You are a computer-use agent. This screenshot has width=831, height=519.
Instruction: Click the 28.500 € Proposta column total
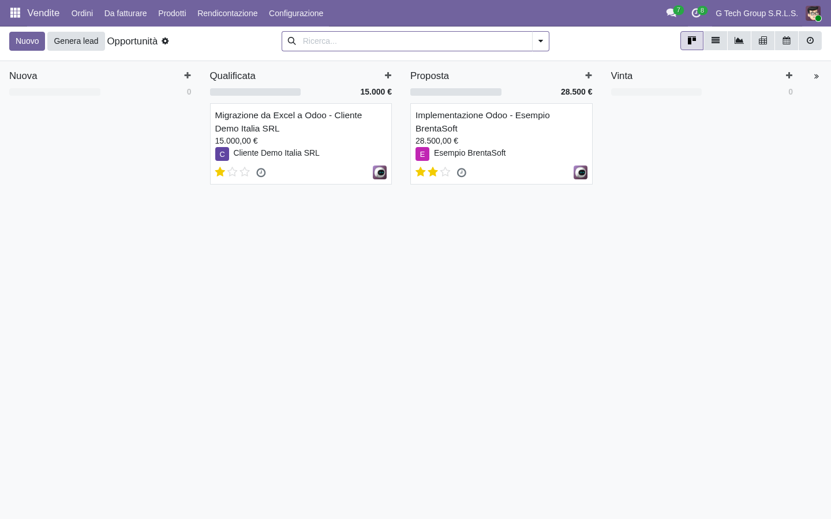tap(577, 92)
